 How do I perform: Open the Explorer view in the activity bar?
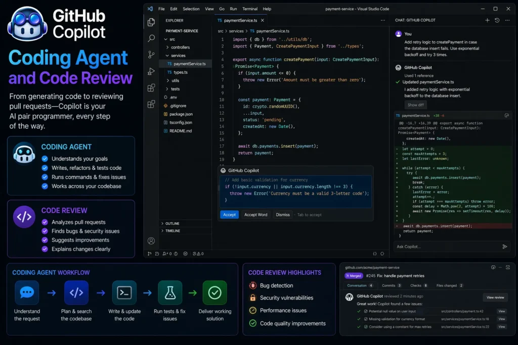(x=151, y=22)
